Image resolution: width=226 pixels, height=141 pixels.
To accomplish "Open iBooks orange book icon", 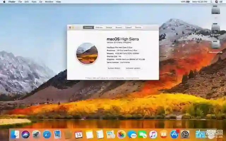I will coord(164,134).
